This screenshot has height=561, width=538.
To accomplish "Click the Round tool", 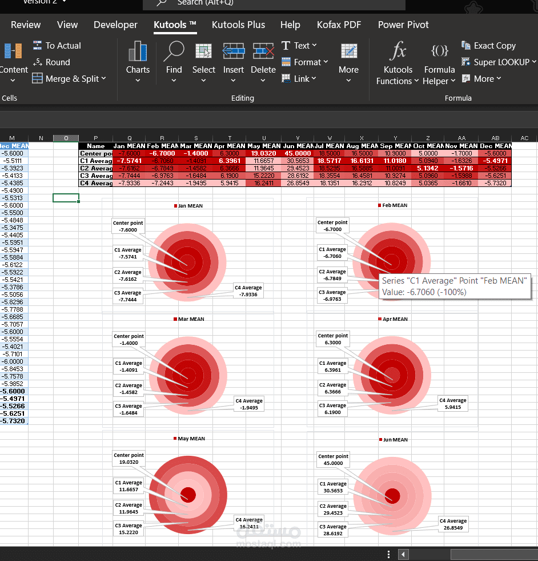I will 52,62.
